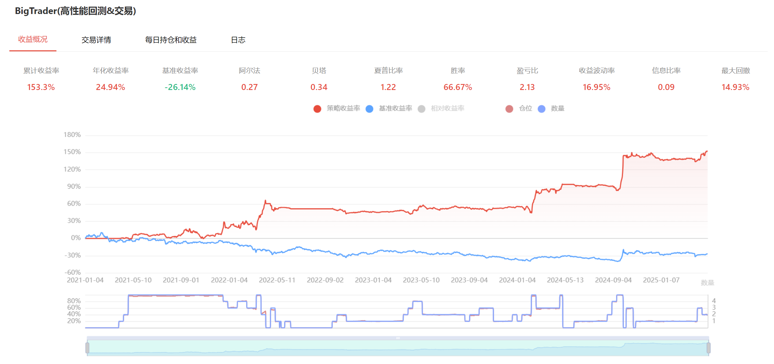Click the gray 相对收益率 legend dot
The width and height of the screenshot is (774, 364).
pyautogui.click(x=421, y=109)
